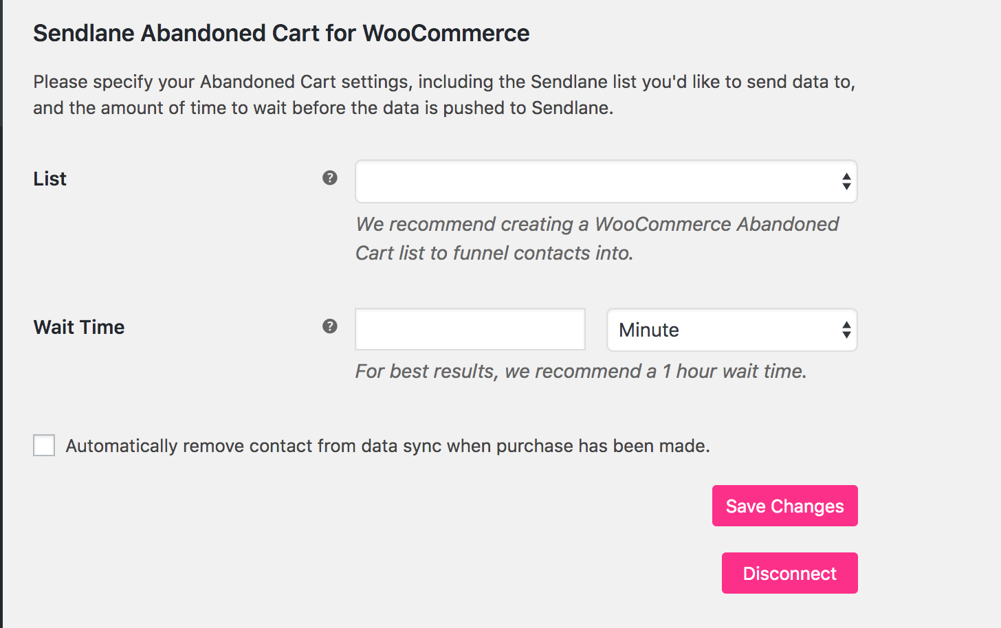Image resolution: width=1001 pixels, height=628 pixels.
Task: Click the blank area of the empty List select box
Action: [x=591, y=181]
